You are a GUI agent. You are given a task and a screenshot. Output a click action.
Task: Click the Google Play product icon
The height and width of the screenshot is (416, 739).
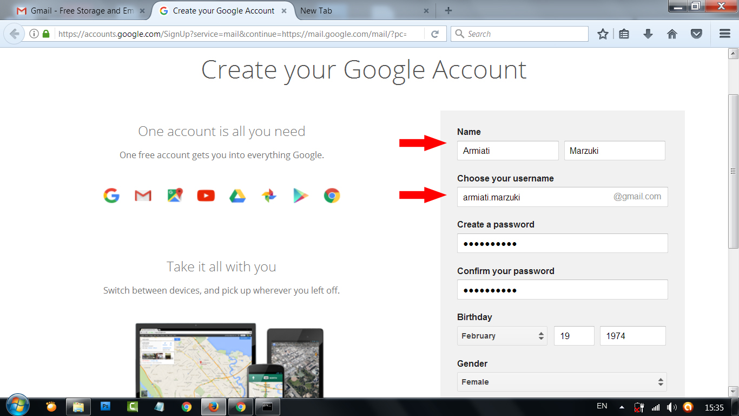point(301,196)
